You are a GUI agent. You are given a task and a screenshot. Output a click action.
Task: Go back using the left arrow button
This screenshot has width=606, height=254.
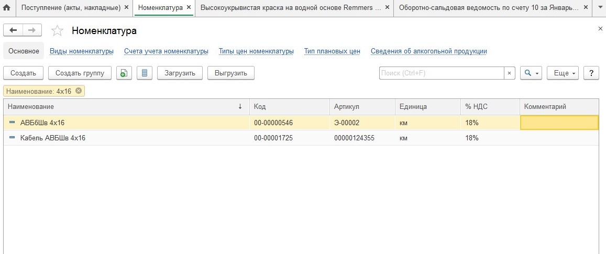pos(13,30)
